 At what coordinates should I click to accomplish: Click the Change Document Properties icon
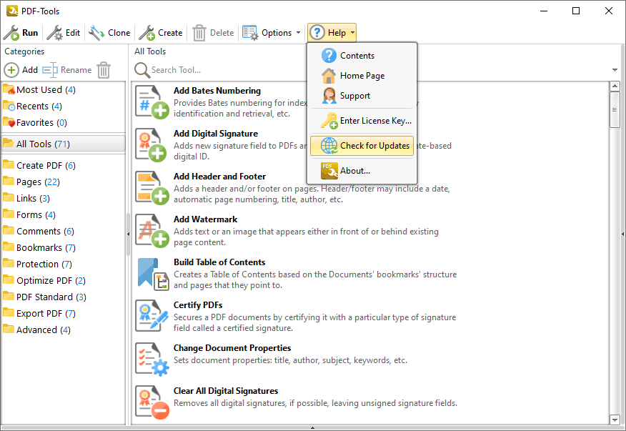click(x=151, y=359)
